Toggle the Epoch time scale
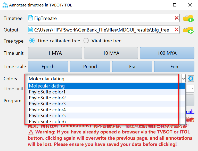198x151 pixels. pos(48,67)
